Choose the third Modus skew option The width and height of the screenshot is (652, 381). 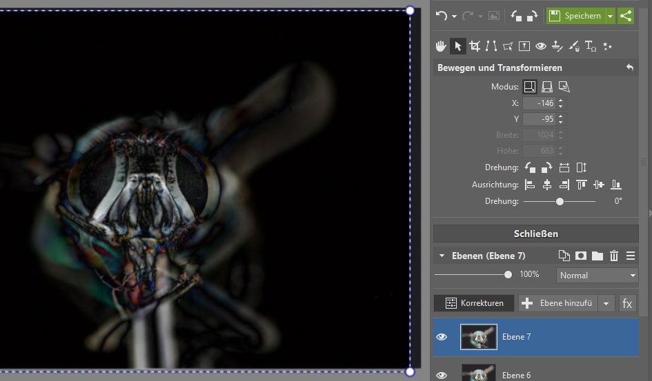coord(564,86)
